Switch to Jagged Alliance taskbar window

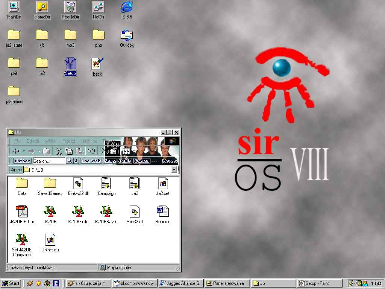coord(182,283)
